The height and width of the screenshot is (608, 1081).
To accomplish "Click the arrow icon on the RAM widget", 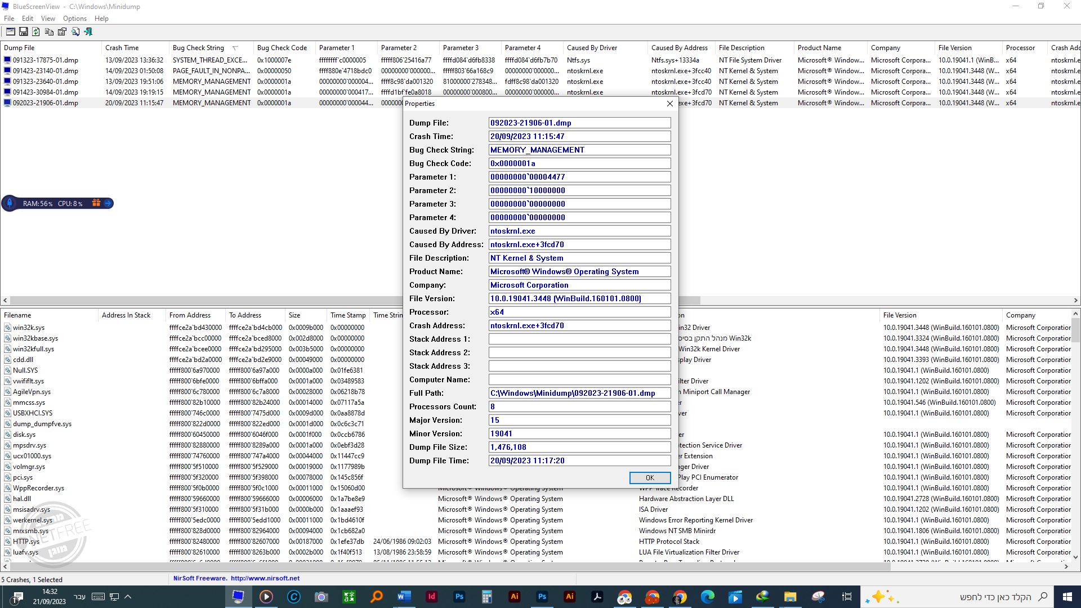I will (108, 203).
